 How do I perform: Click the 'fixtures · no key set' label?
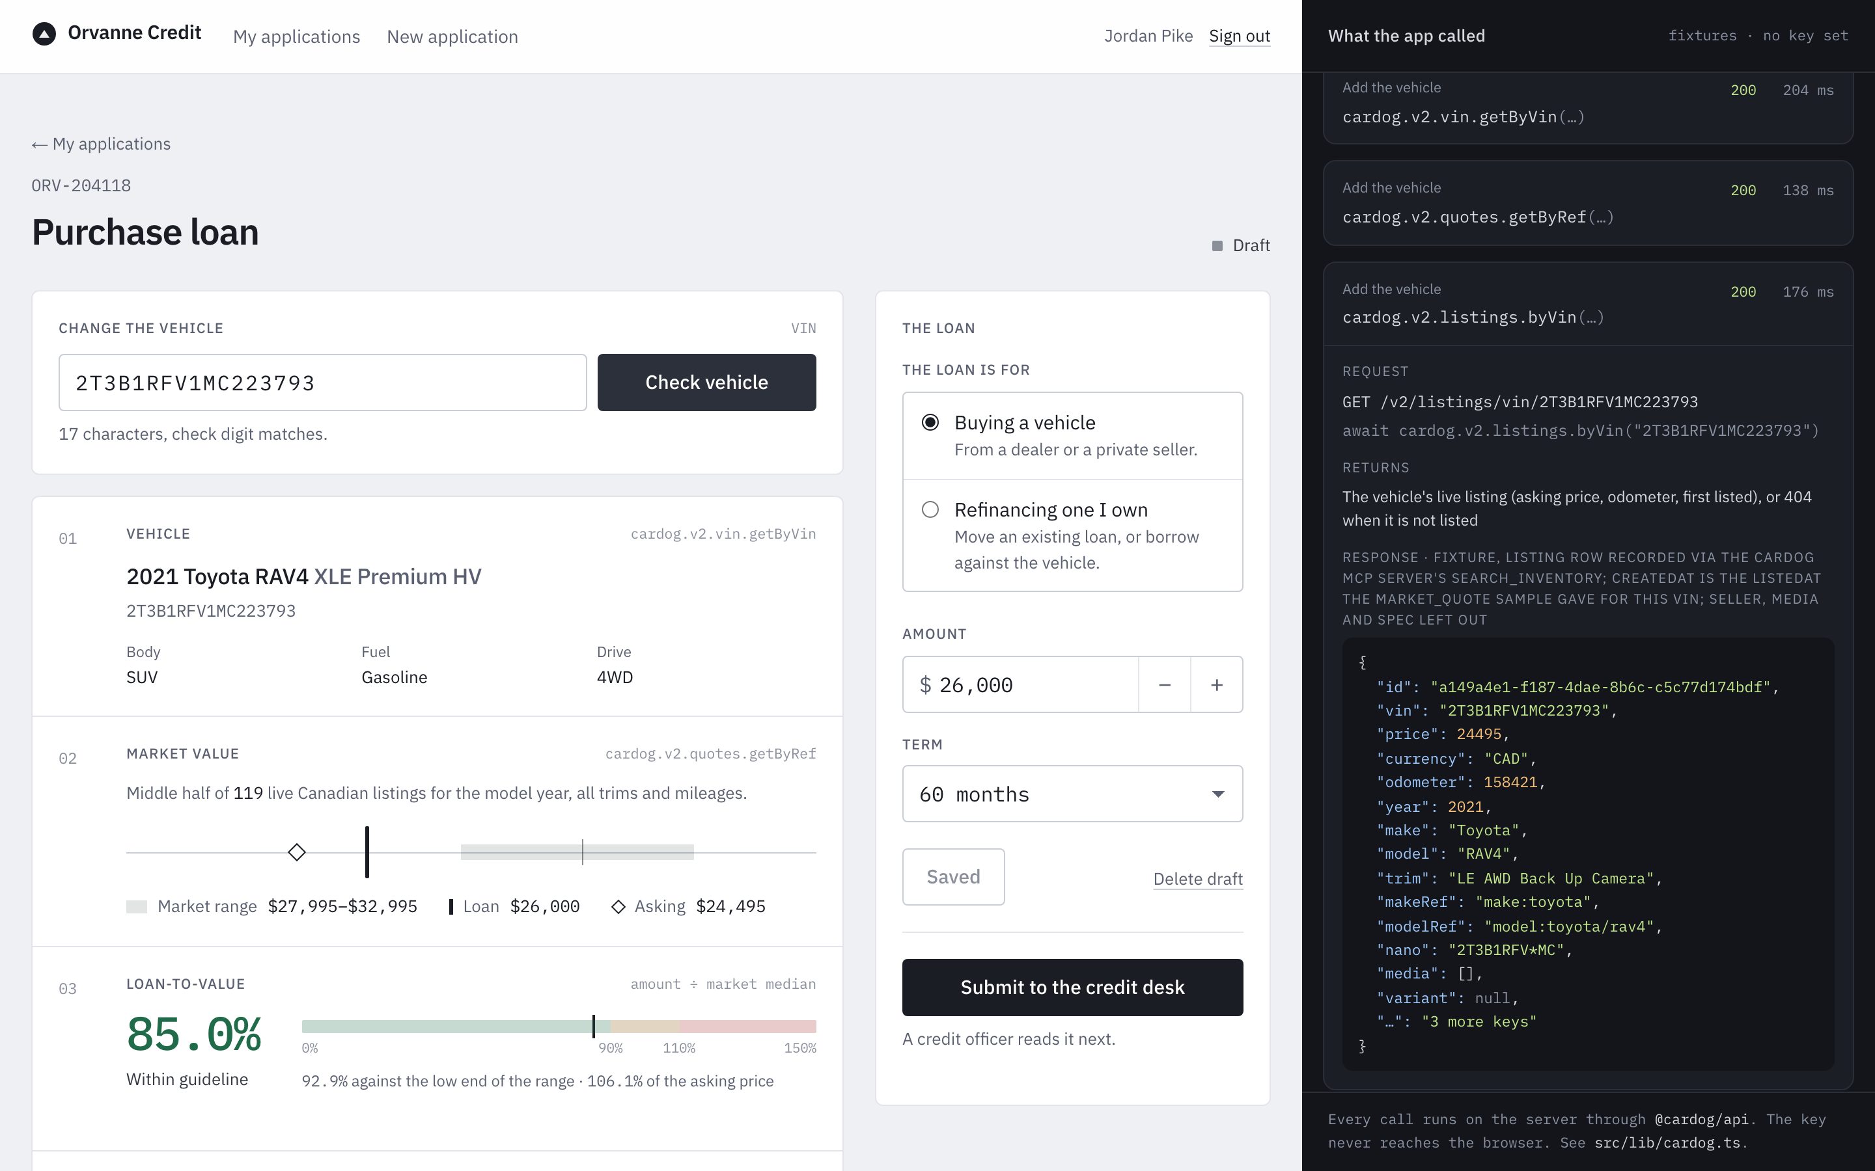(1758, 36)
